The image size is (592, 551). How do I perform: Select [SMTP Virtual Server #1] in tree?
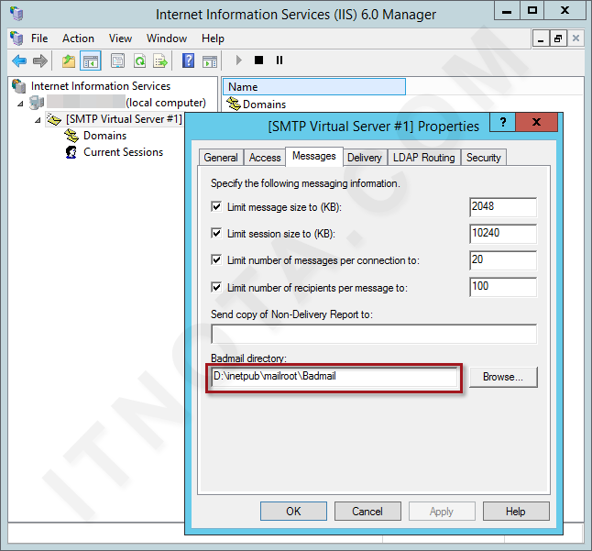[x=124, y=119]
